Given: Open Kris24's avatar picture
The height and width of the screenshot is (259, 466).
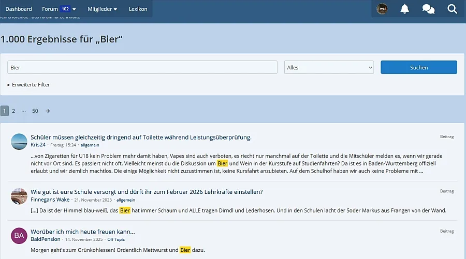Looking at the screenshot, I should click(x=19, y=142).
